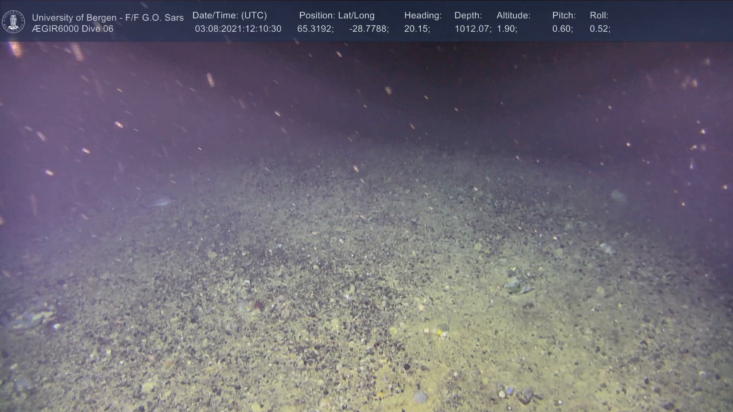Select the ÆGIR6000 Dive 06 label
The image size is (733, 412).
(x=73, y=29)
